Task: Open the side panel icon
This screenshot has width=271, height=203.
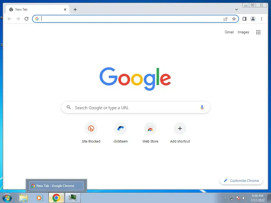Action: (x=244, y=19)
